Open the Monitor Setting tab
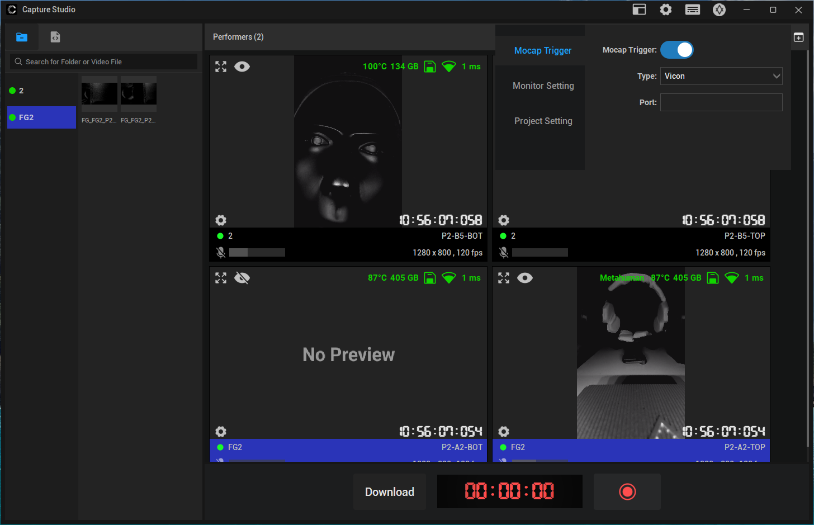814x525 pixels. tap(543, 86)
